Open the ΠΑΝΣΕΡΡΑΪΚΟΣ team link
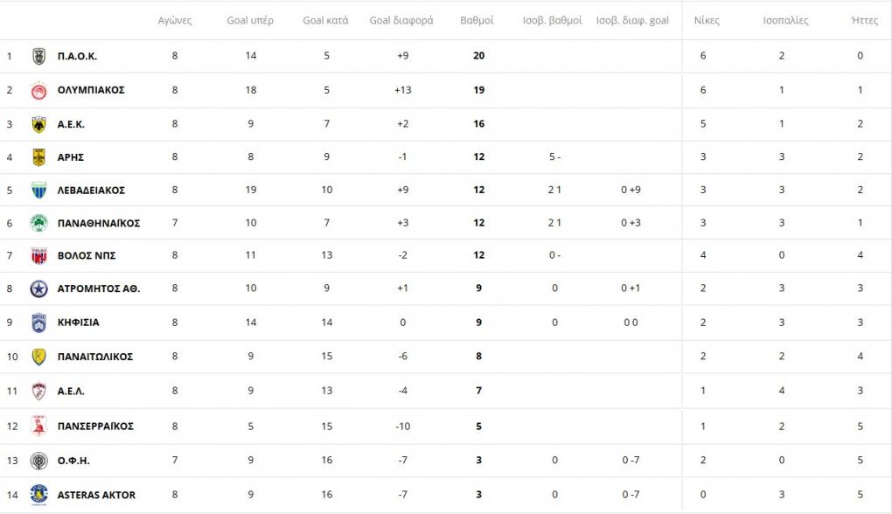This screenshot has width=892, height=514. coord(95,427)
